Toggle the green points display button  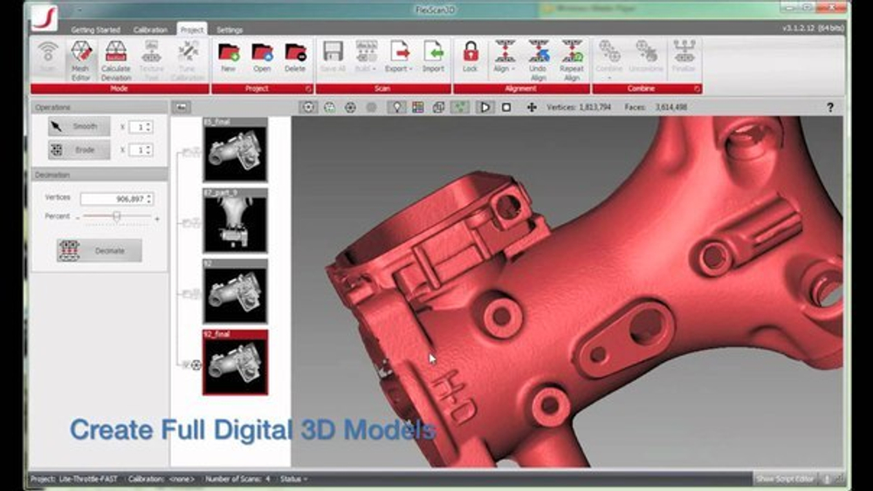click(460, 107)
